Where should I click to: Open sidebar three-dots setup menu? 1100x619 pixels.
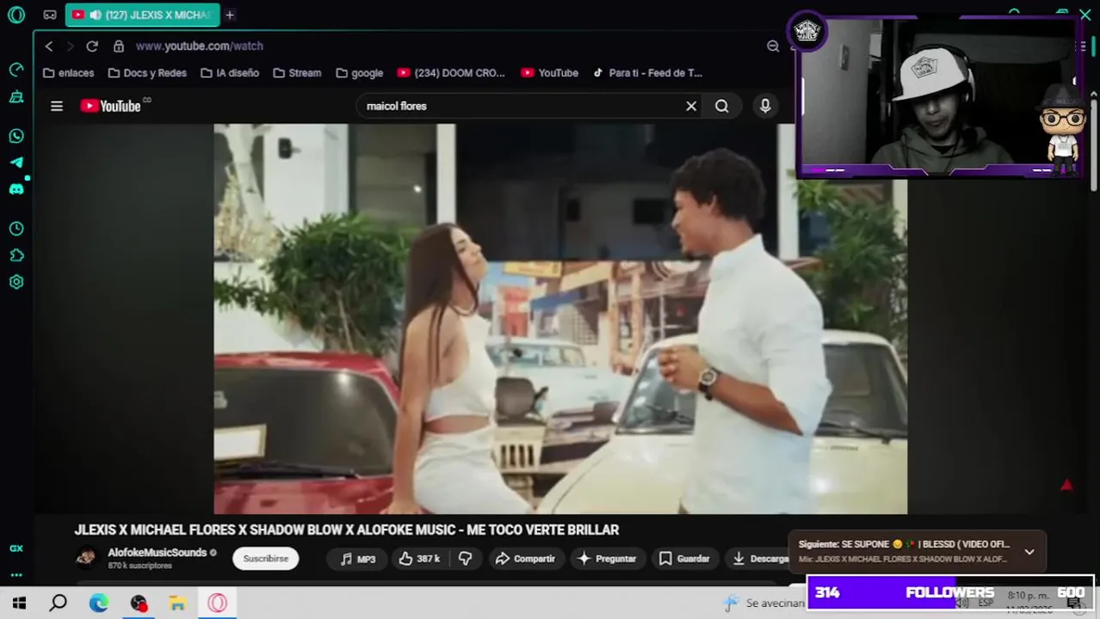[16, 575]
